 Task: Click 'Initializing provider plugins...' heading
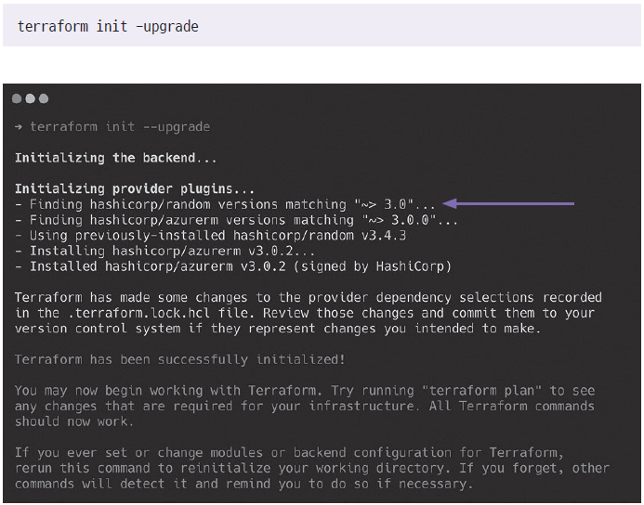[x=135, y=189]
